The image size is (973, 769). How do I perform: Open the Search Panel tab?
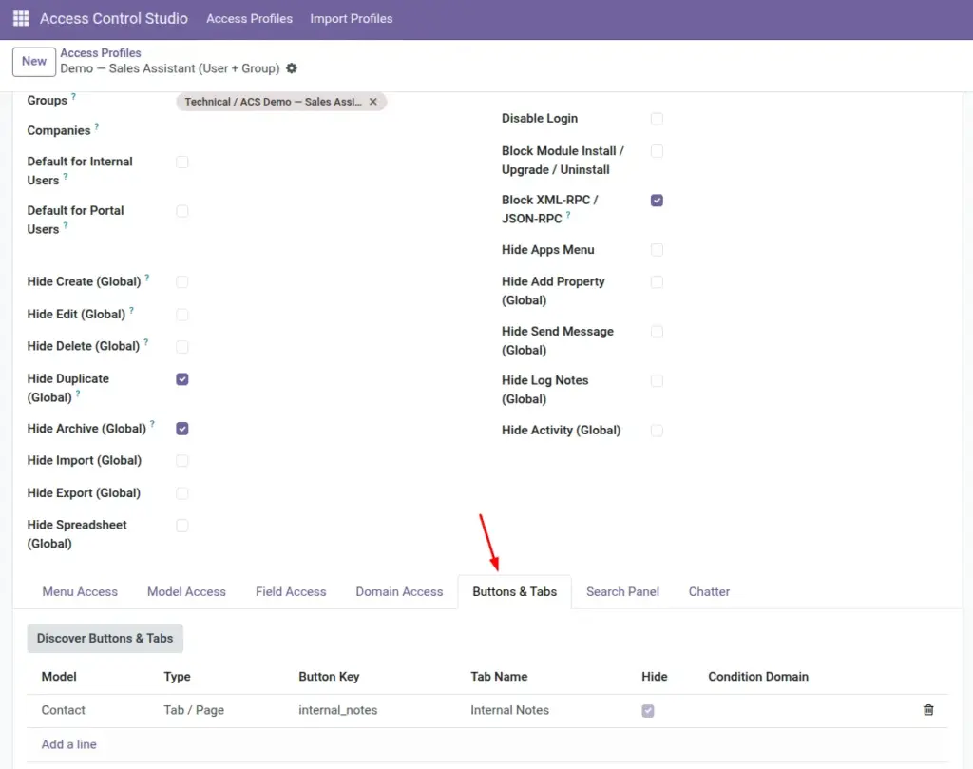[x=622, y=592]
